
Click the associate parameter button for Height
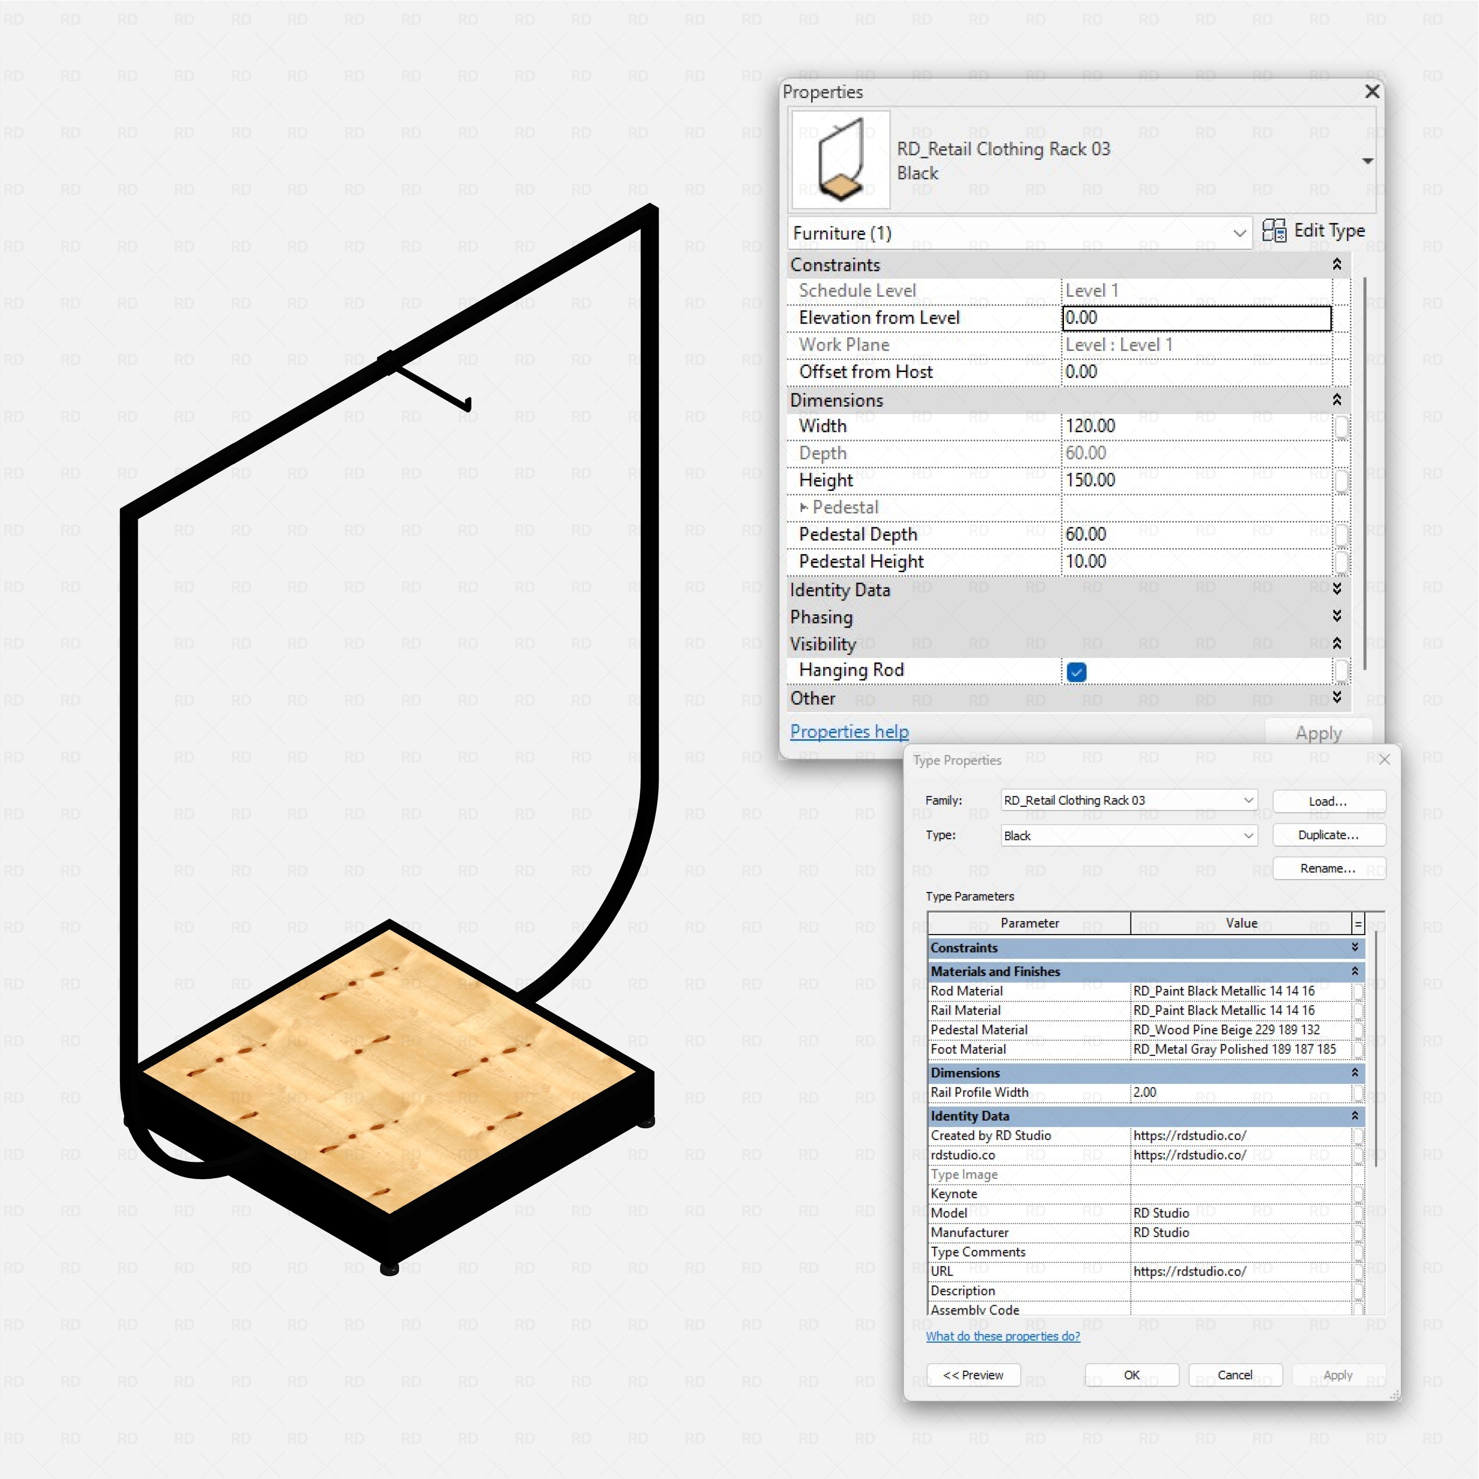point(1341,482)
